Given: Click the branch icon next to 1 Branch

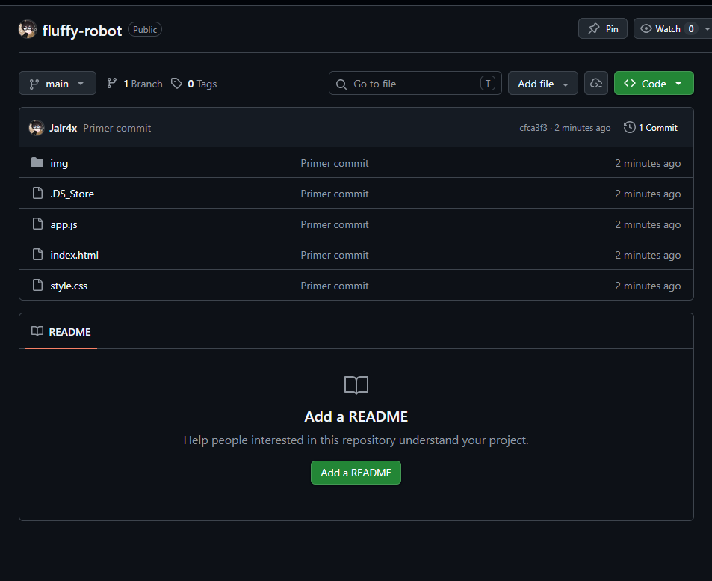Looking at the screenshot, I should tap(112, 83).
